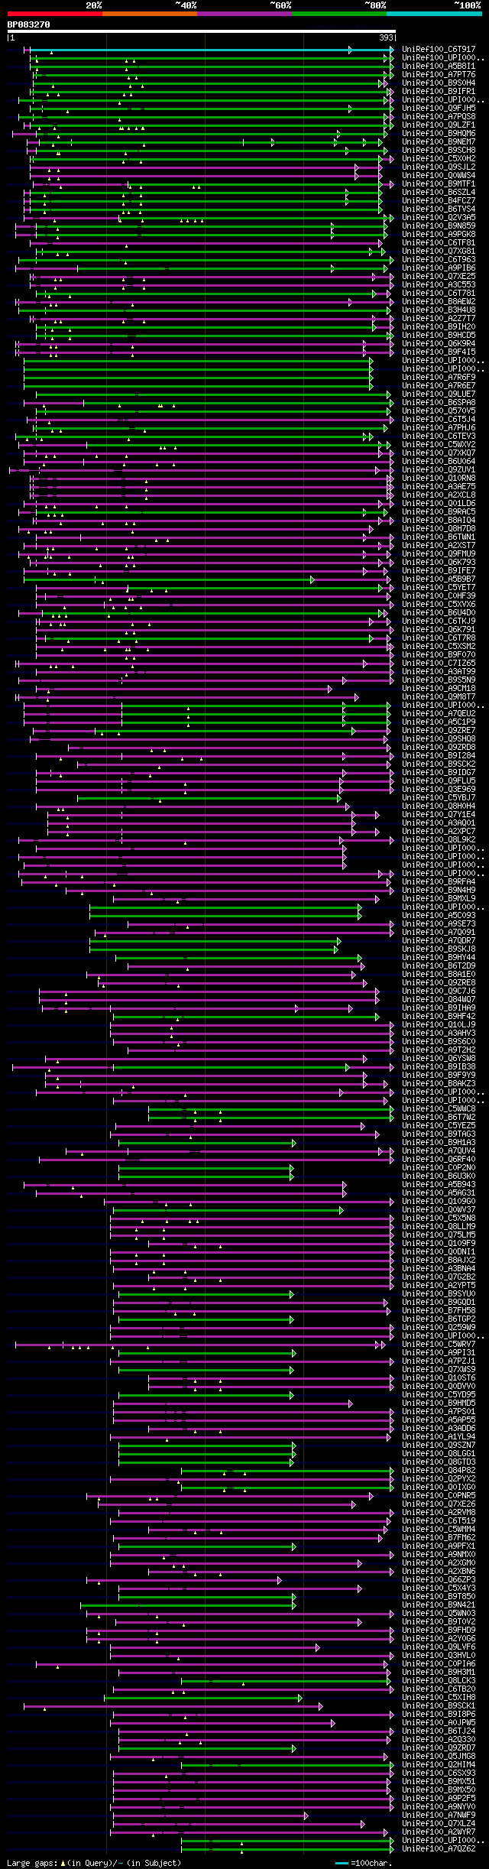The width and height of the screenshot is (489, 1869).
Task: Open hit UniRef100_B9IFR1
Action: [439, 92]
